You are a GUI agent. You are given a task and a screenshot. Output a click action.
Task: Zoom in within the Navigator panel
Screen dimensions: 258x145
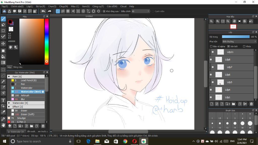[x=218, y=21]
